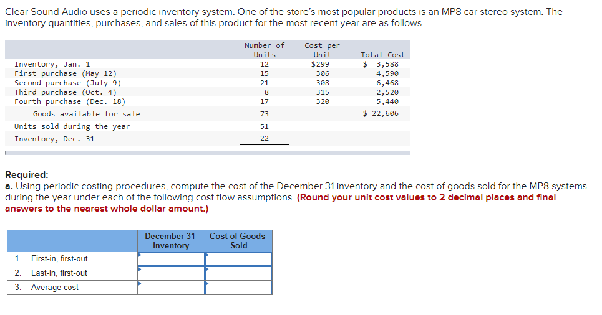Click row number 2. in answer table
This screenshot has width=602, height=315.
18,273
